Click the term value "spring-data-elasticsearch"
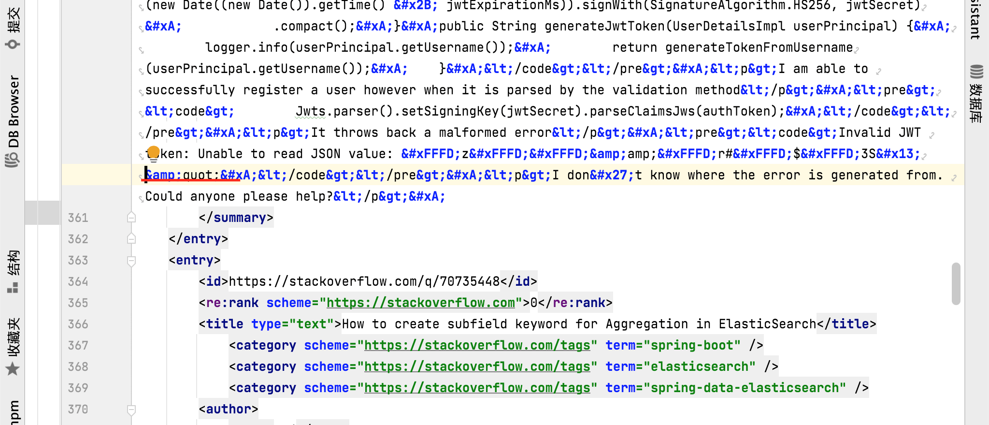This screenshot has width=989, height=425. [745, 388]
